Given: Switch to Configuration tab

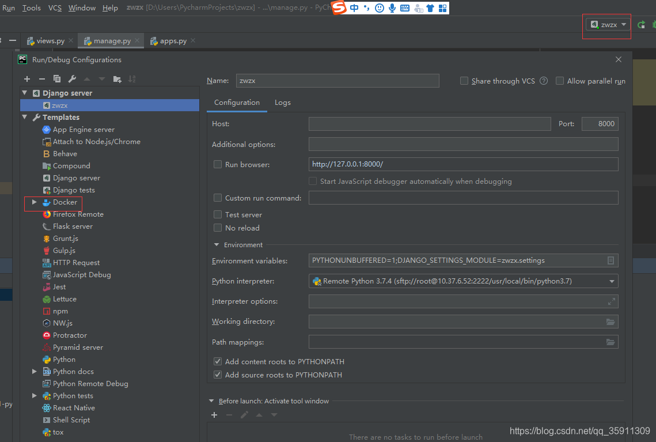Looking at the screenshot, I should pyautogui.click(x=237, y=103).
